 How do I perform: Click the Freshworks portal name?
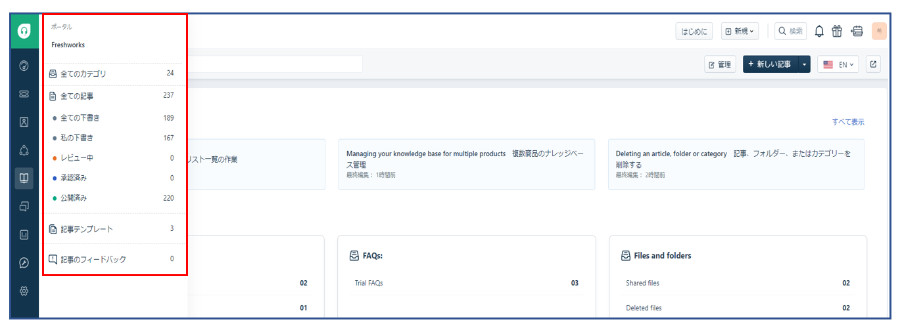pos(68,45)
